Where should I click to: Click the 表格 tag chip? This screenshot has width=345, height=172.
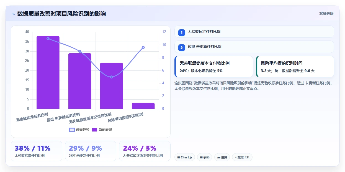(x=205, y=157)
